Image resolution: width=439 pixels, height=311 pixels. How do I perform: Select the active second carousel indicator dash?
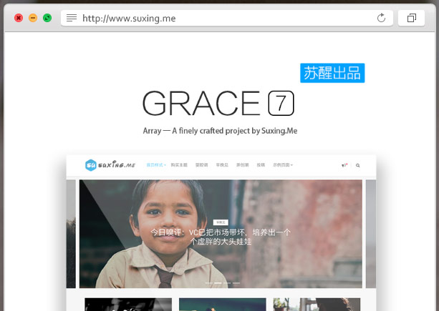[218, 283]
